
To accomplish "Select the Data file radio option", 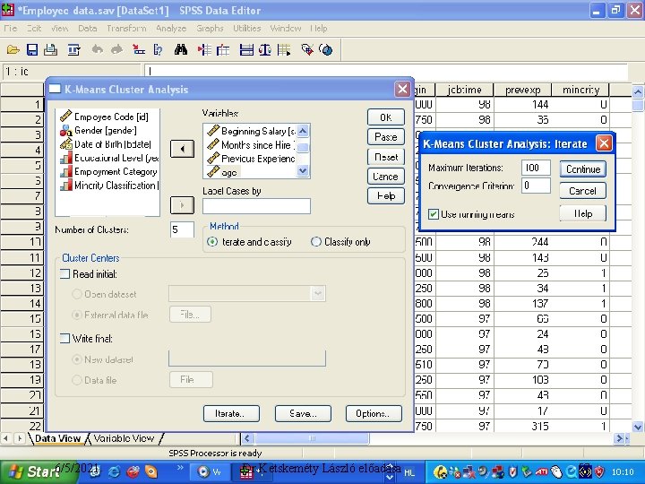I will point(77,380).
